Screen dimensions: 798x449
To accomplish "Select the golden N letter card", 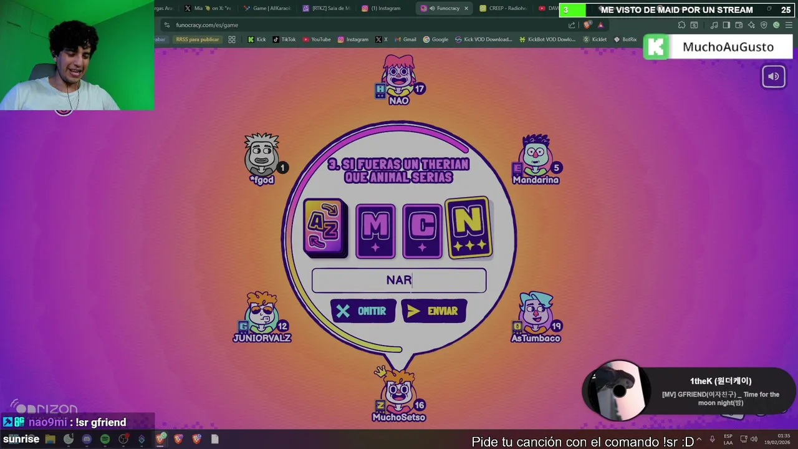I will 469,228.
